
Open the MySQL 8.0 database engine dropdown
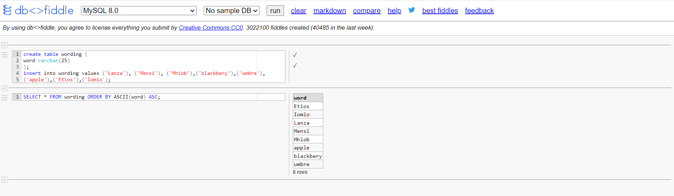[x=139, y=11]
